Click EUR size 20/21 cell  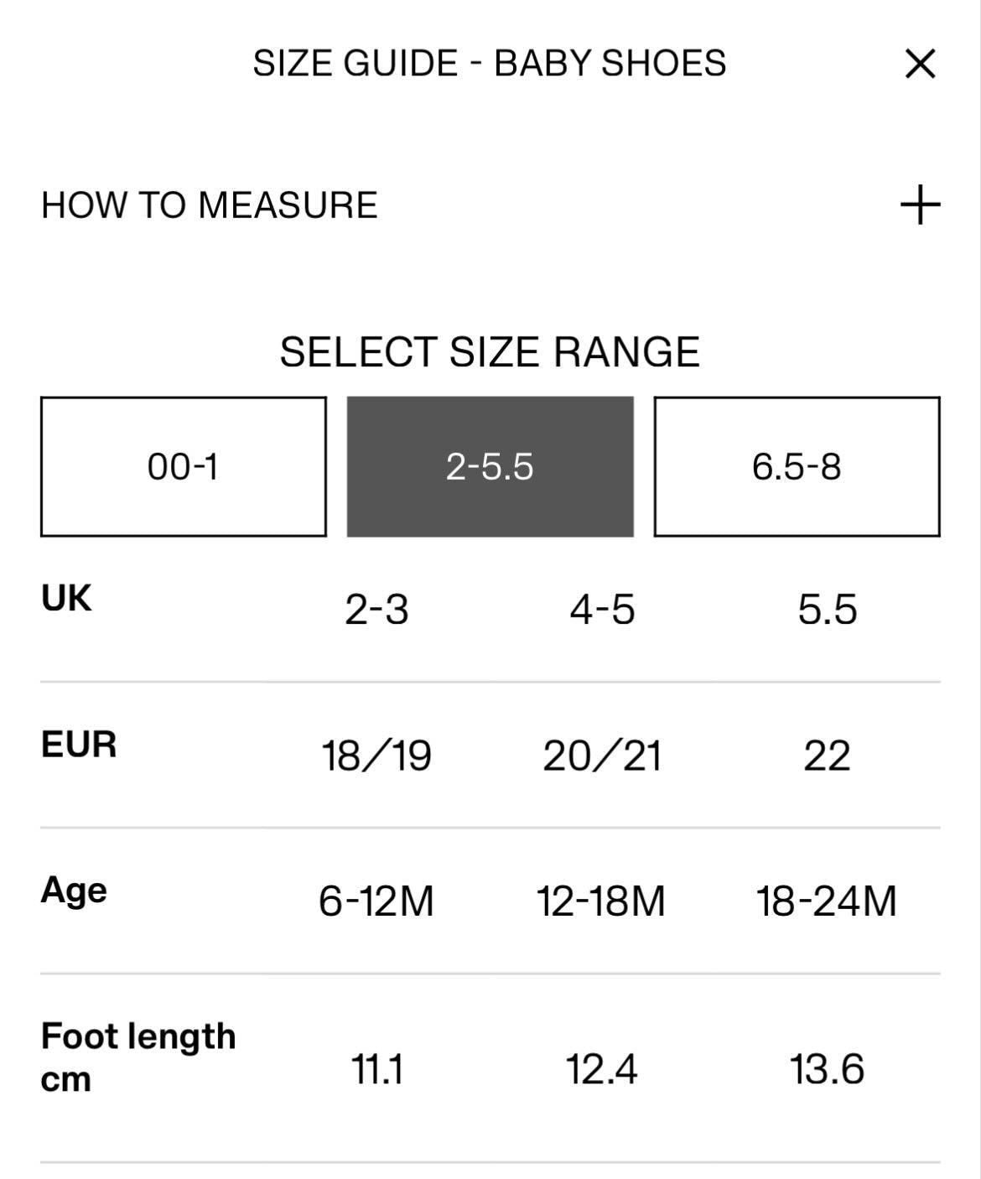pos(602,756)
